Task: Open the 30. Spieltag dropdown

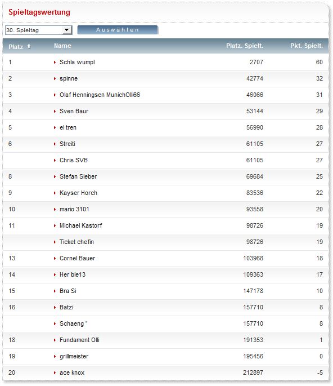Action: 39,30
